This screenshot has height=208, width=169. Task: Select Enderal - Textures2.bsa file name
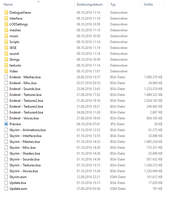(26, 101)
